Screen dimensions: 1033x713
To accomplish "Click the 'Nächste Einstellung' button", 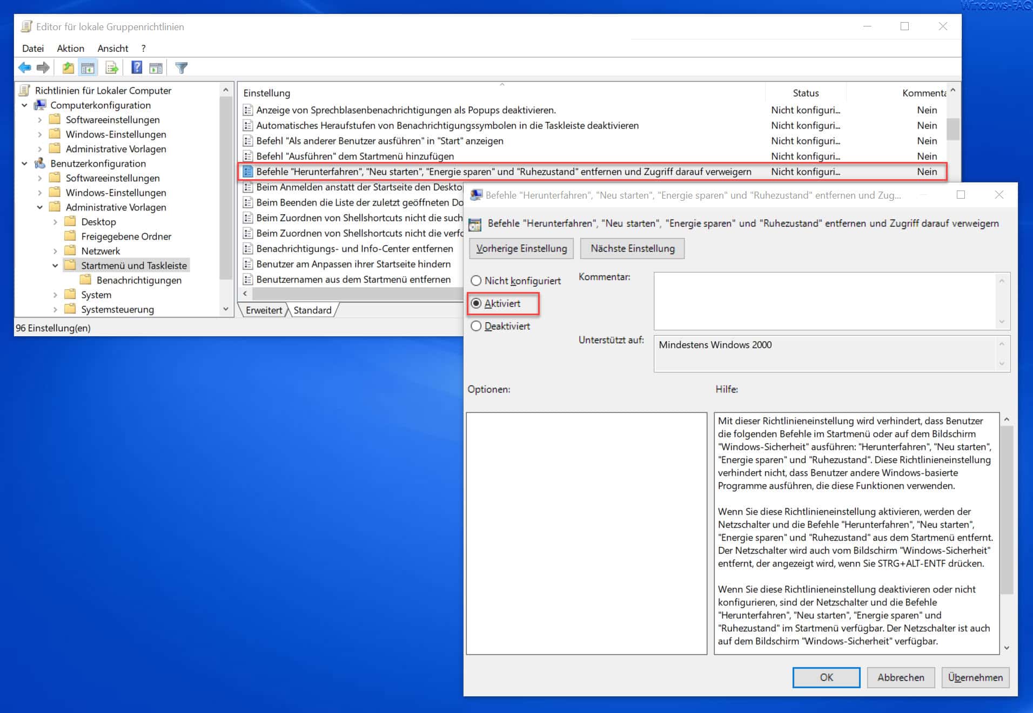I will click(633, 248).
